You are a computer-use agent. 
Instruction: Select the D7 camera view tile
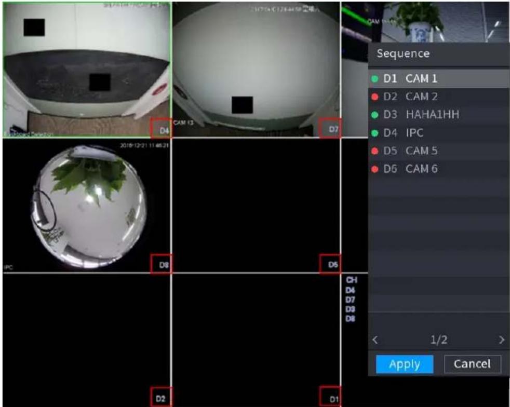coord(257,70)
